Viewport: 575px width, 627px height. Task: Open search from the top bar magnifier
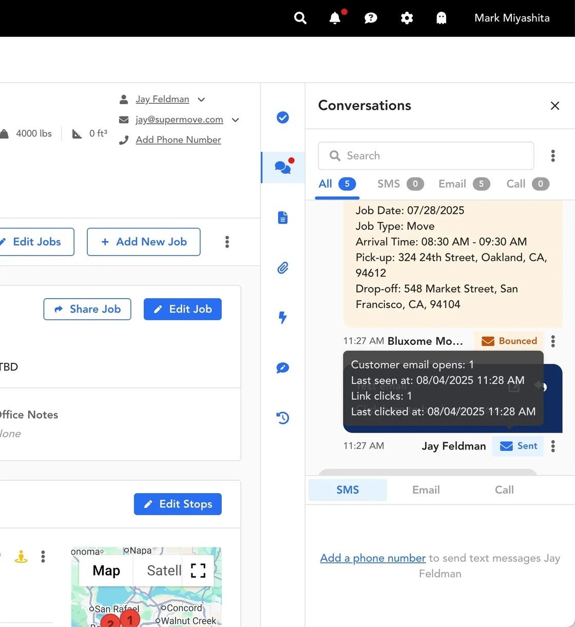300,18
